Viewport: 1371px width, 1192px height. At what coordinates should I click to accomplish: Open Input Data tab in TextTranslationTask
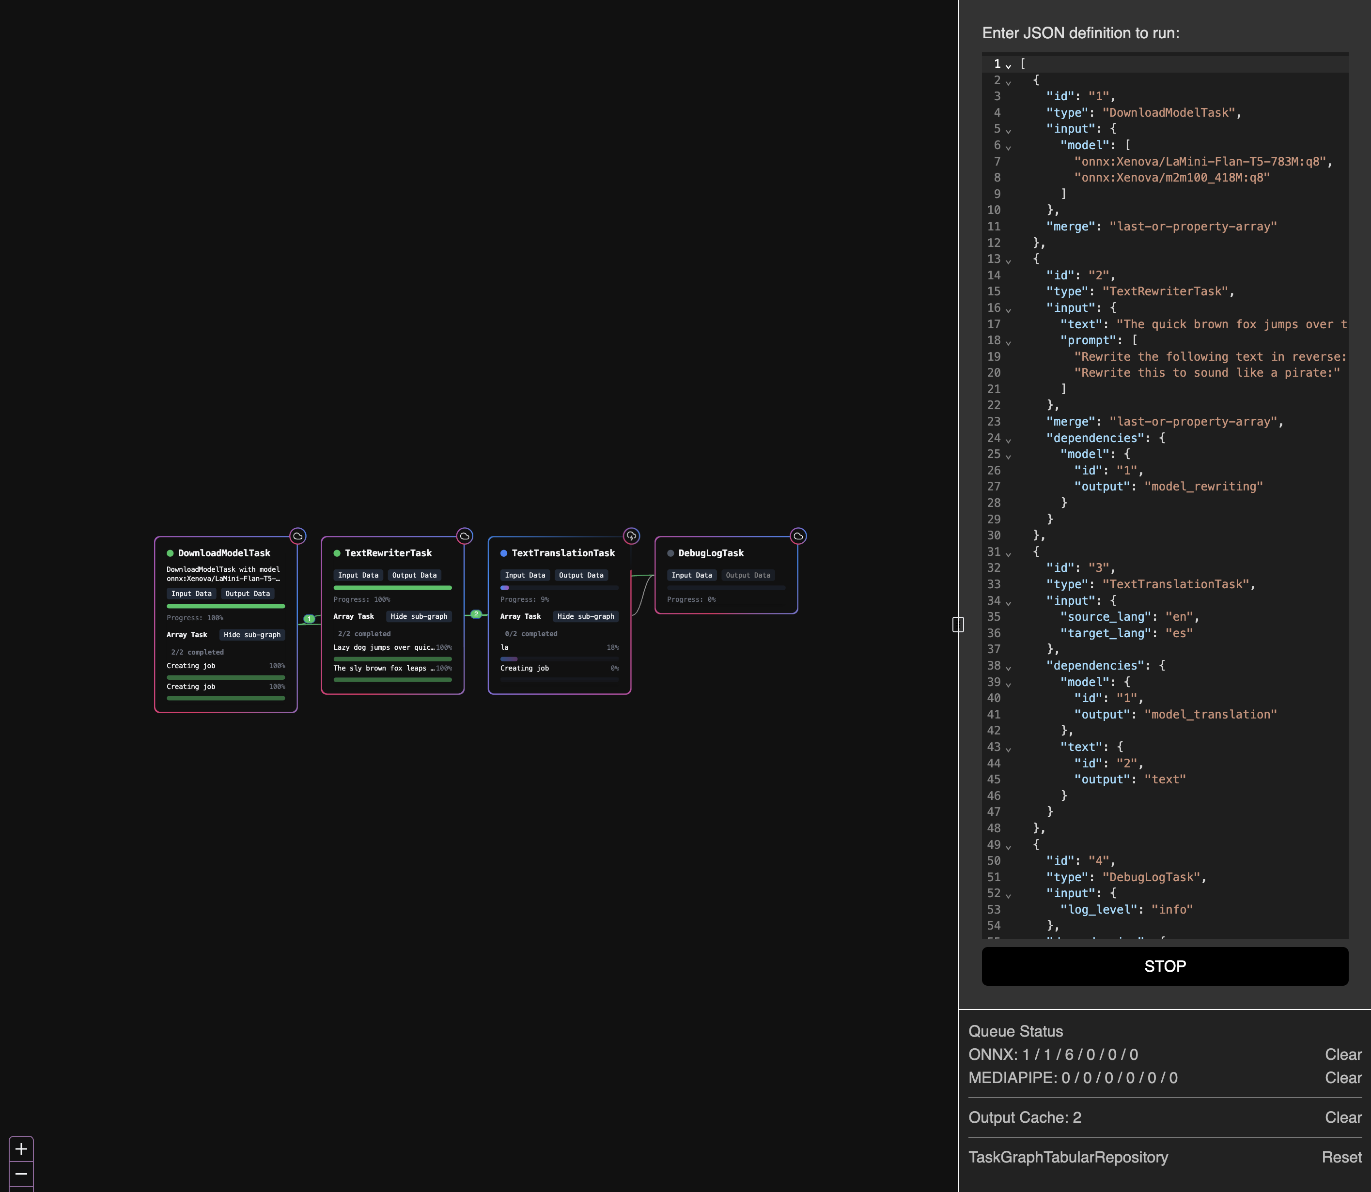[x=525, y=575]
